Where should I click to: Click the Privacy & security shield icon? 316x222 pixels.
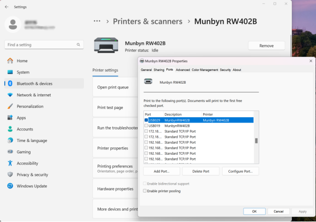coord(10,174)
